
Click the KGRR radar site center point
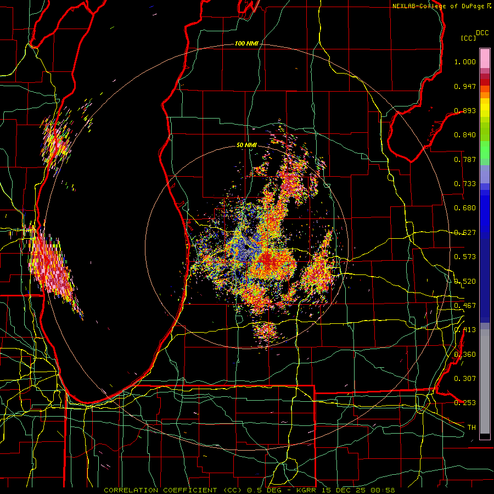point(246,249)
